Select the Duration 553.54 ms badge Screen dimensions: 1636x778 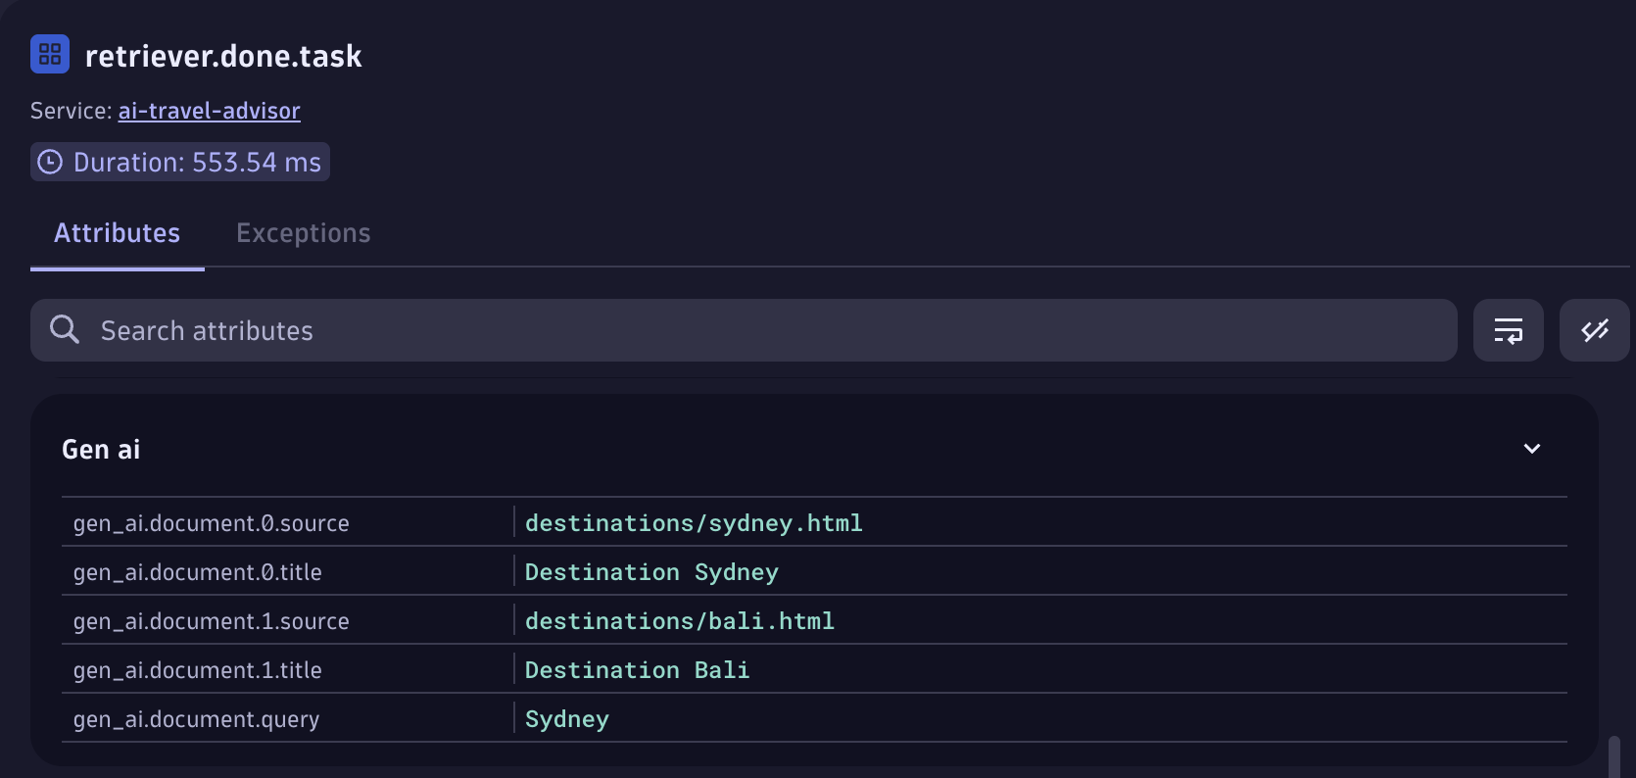[x=180, y=162]
